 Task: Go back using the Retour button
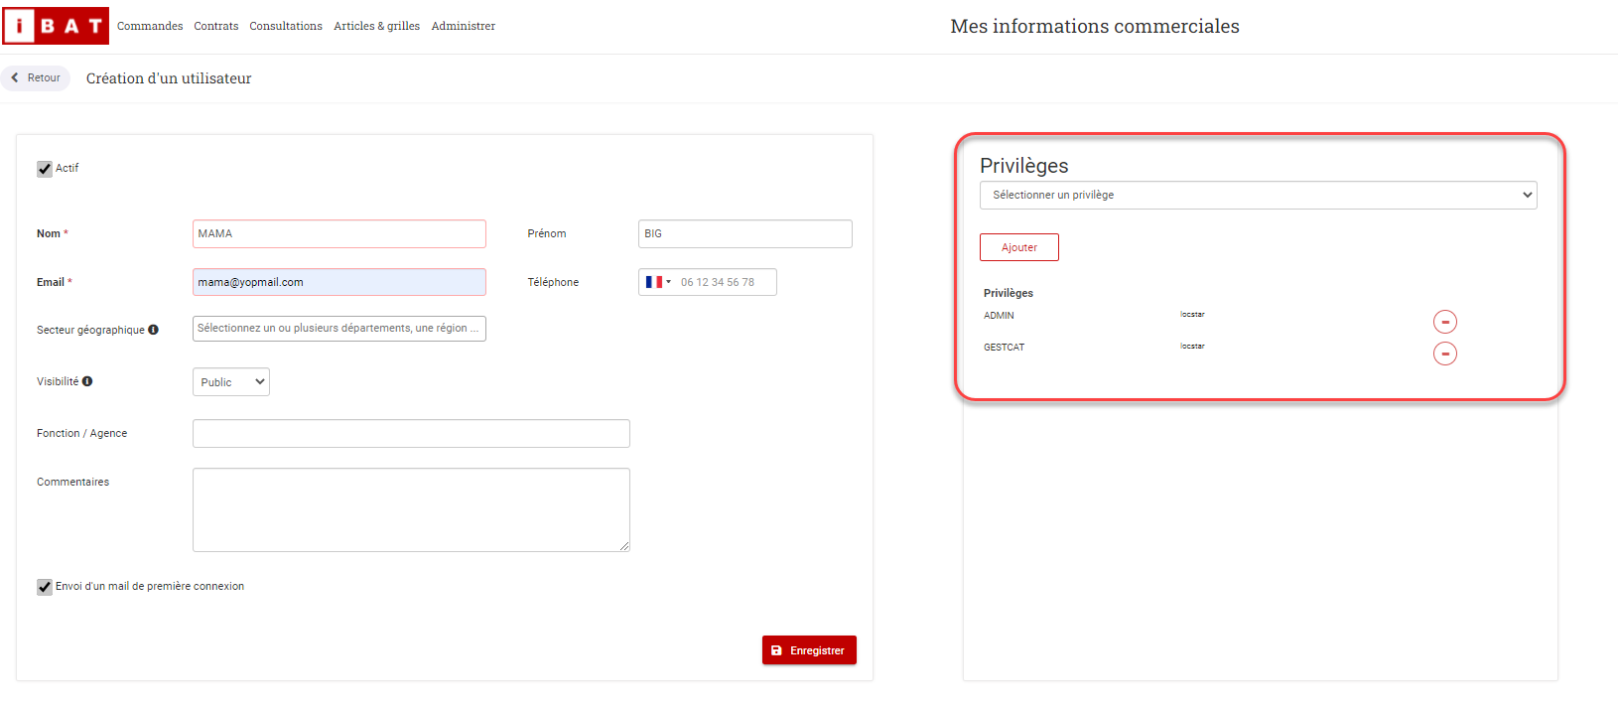point(36,77)
